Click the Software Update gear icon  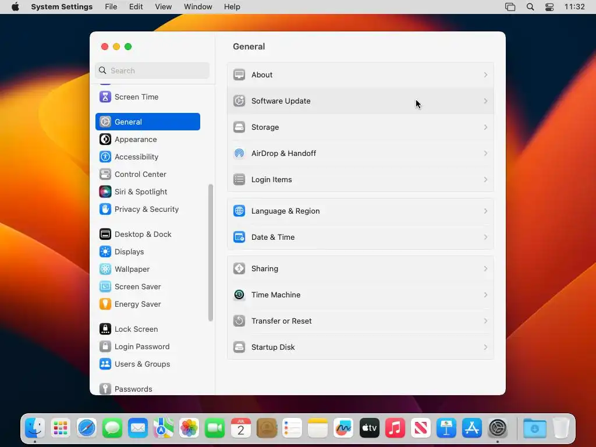[239, 101]
